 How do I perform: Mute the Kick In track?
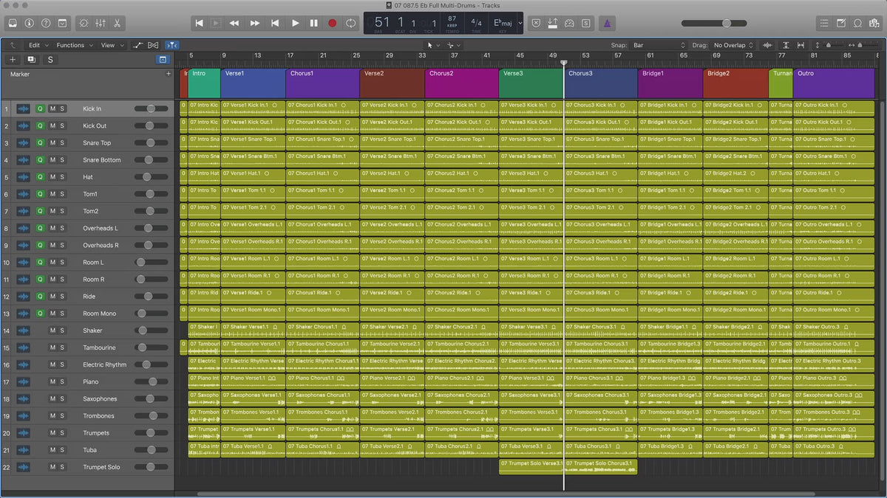pos(52,108)
